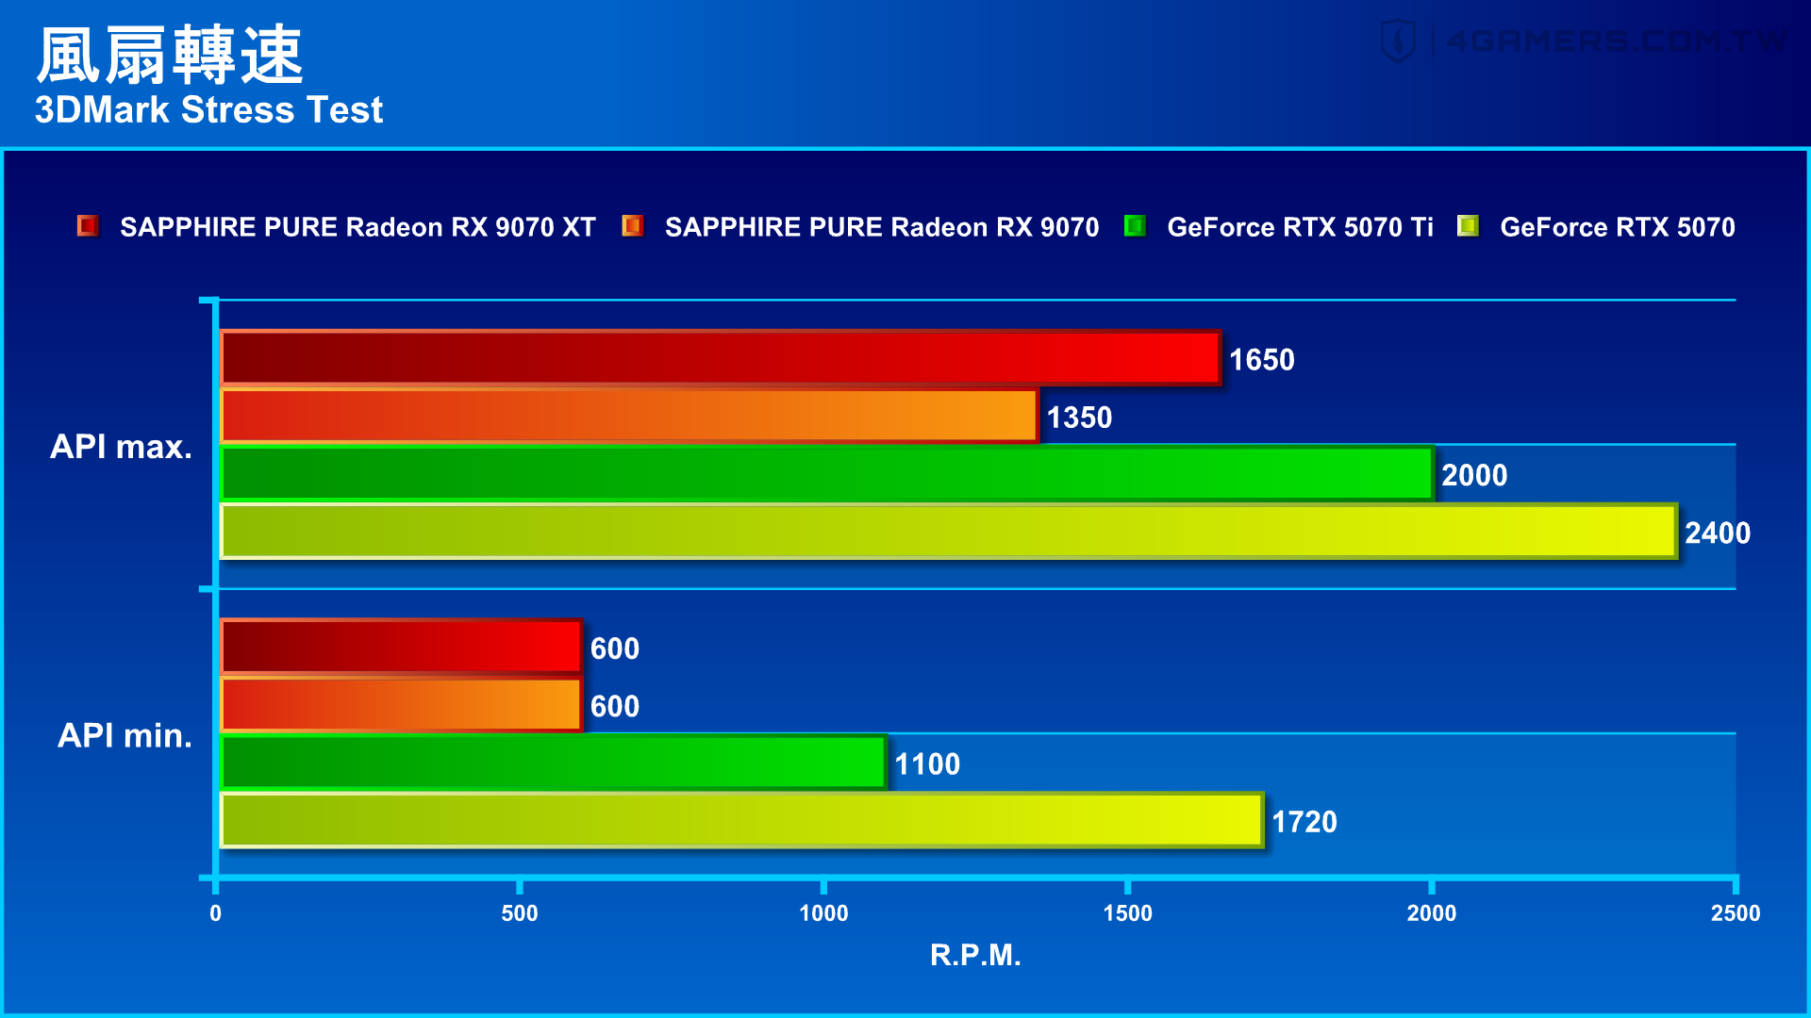Click the green RTX 5070 Ti legend swatch
The width and height of the screenshot is (1811, 1018).
1135,226
